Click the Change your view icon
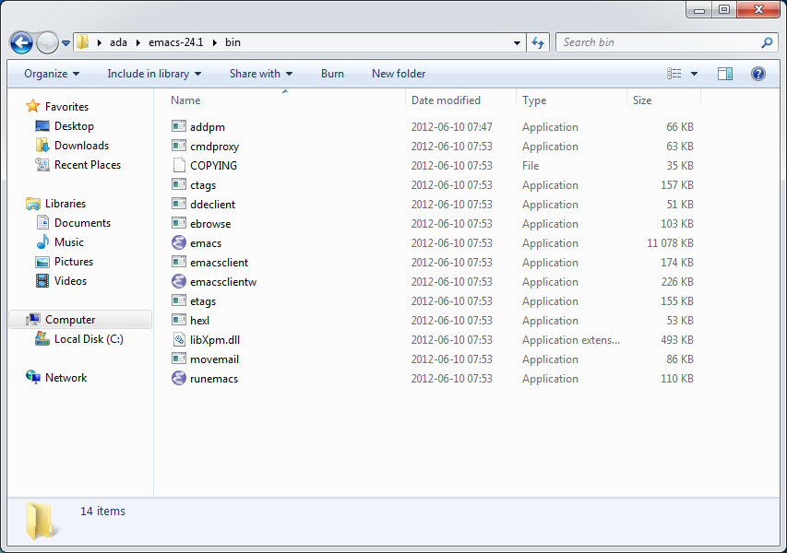 (674, 74)
